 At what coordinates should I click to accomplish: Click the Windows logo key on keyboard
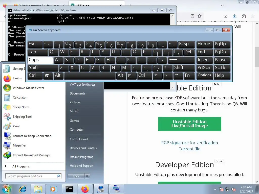coord(48,76)
